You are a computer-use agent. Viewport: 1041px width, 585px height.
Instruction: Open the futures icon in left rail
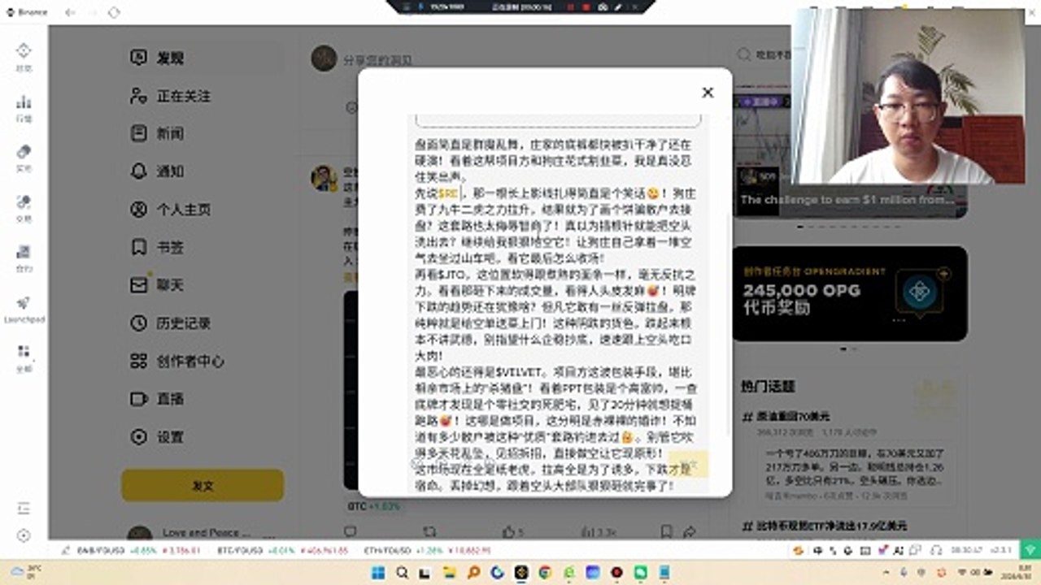(x=24, y=252)
